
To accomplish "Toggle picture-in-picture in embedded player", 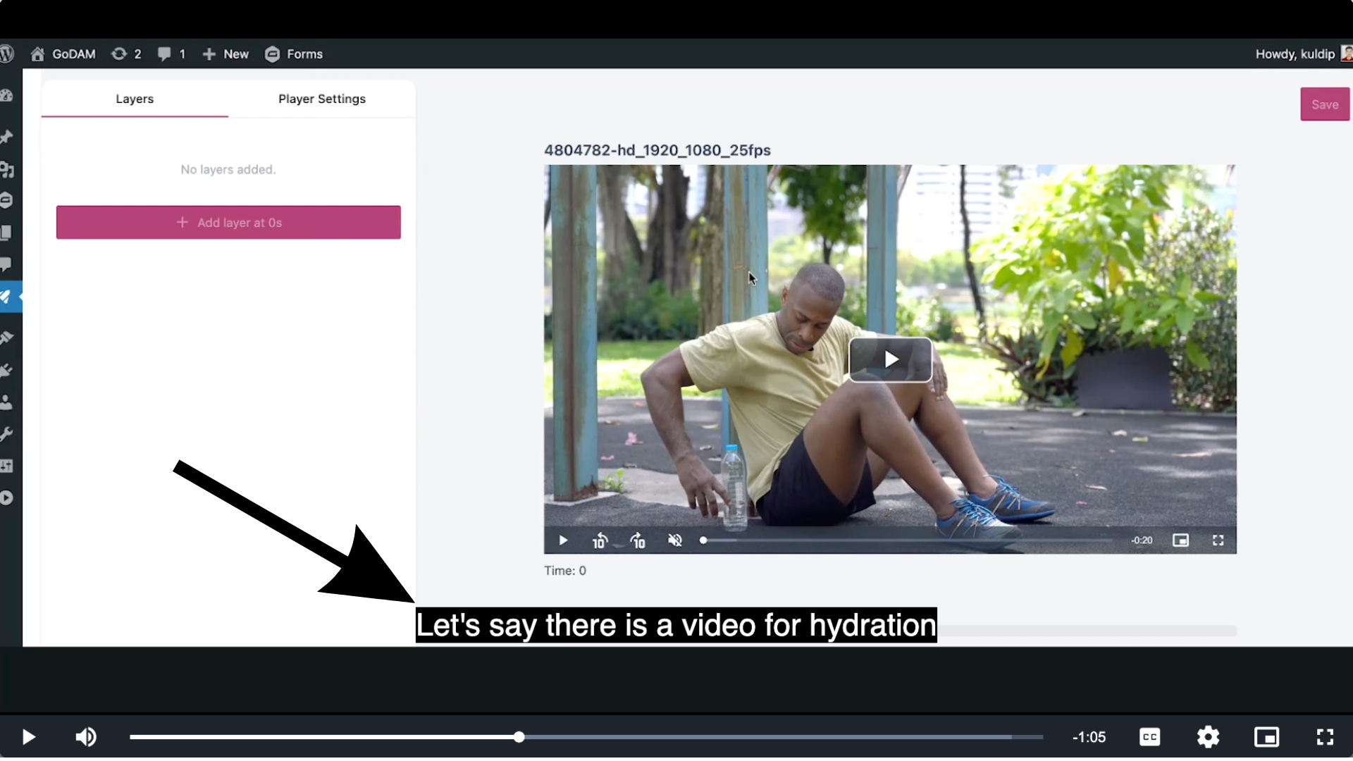I will [1180, 540].
